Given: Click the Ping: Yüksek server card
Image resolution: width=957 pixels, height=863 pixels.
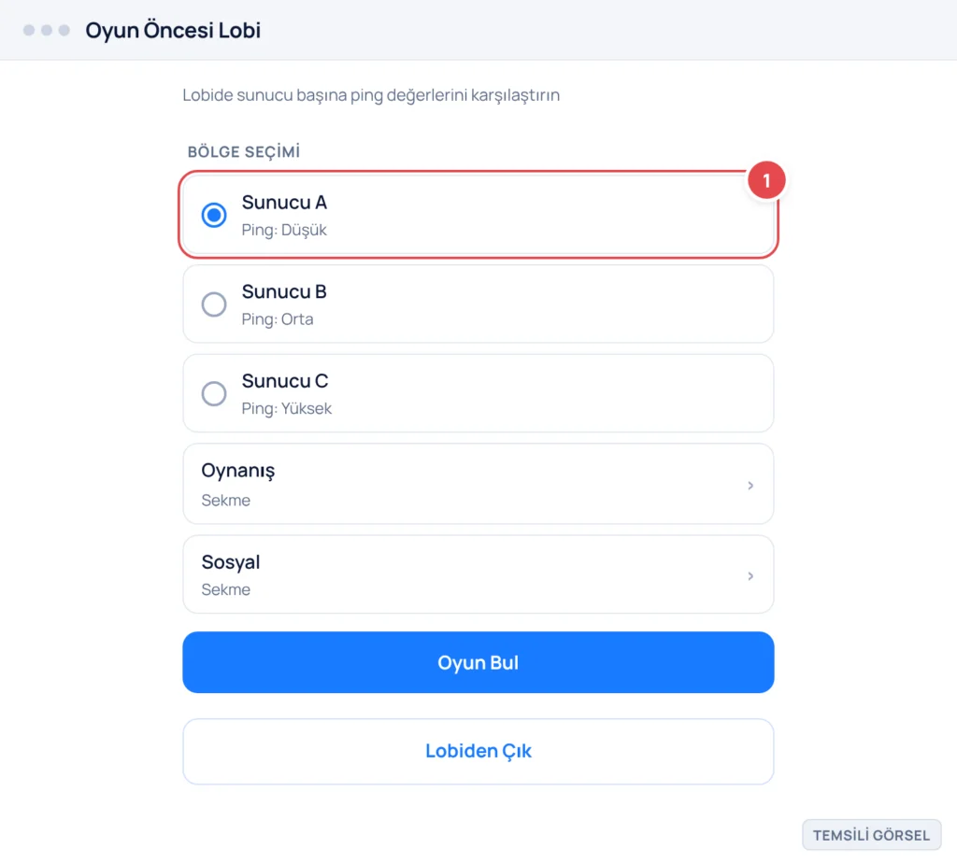Looking at the screenshot, I should click(478, 393).
